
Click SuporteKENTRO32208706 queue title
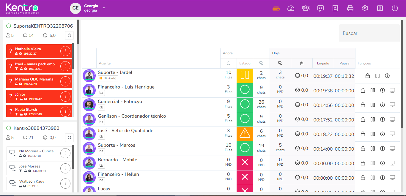click(x=43, y=26)
